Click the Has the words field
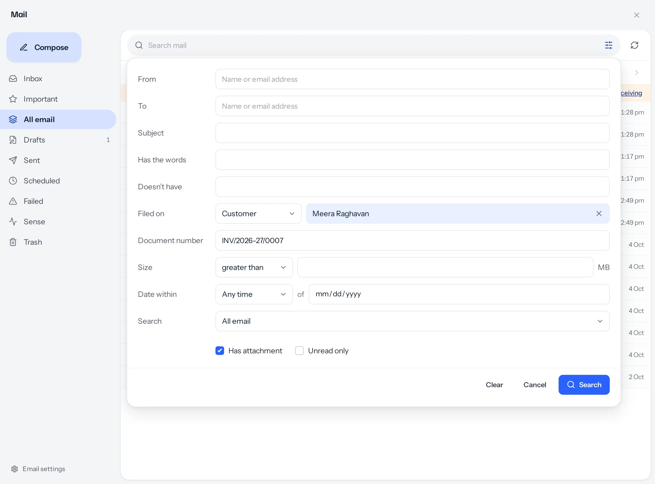The image size is (655, 484). point(412,160)
